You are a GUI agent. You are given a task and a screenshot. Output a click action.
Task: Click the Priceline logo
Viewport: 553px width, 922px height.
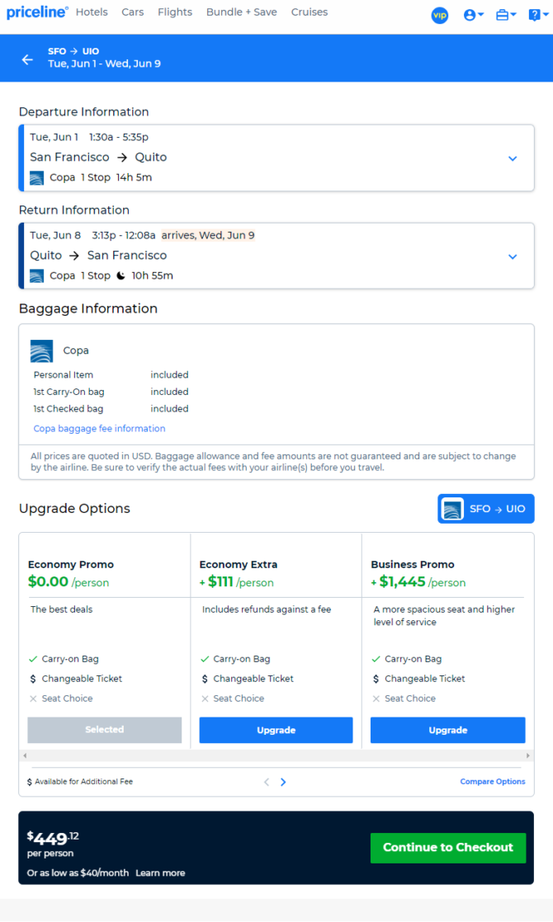pyautogui.click(x=37, y=12)
